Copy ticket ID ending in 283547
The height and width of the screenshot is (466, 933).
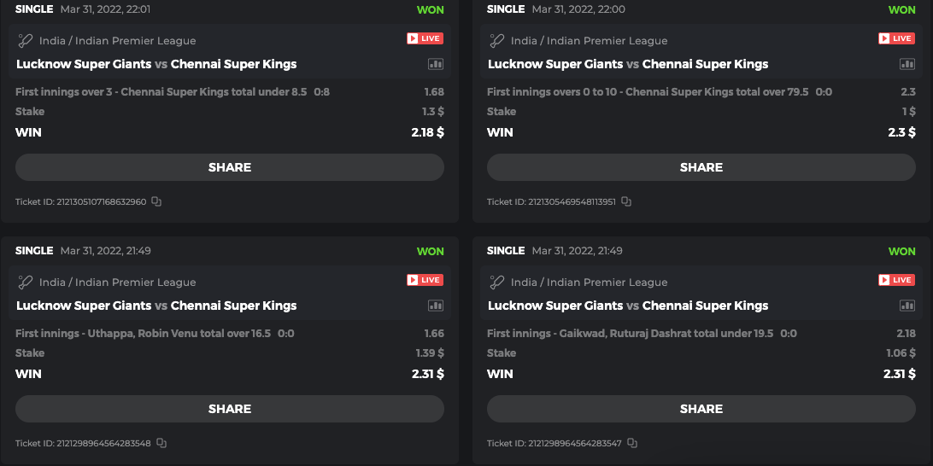click(632, 444)
